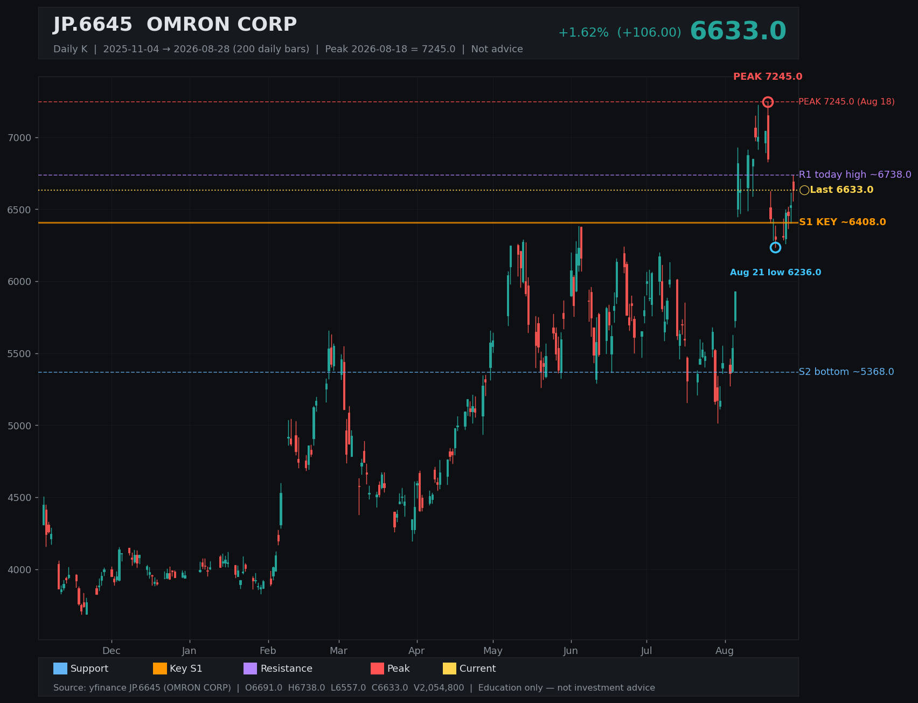Screen dimensions: 918x703
Task: Click the 6500 tick on the price axis
Action: (20, 210)
